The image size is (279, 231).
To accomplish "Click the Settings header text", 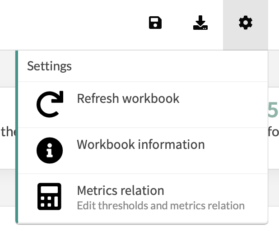I will (49, 66).
